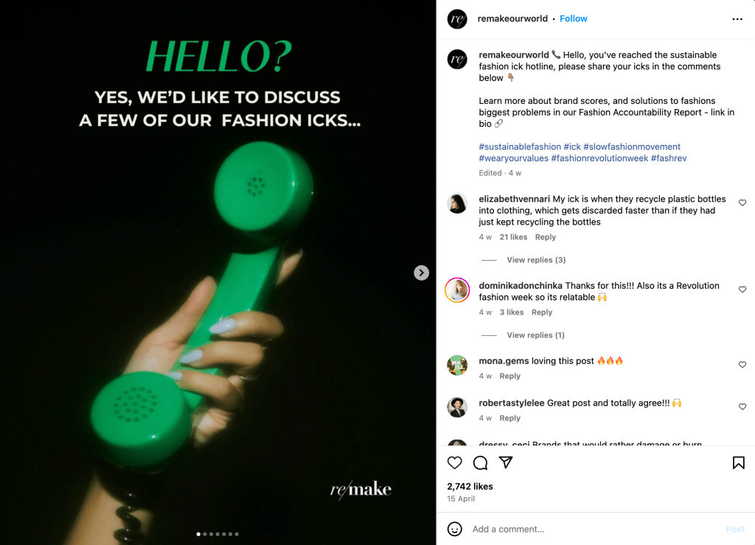Share the post via paper plane icon
755x545 pixels.
pos(506,463)
